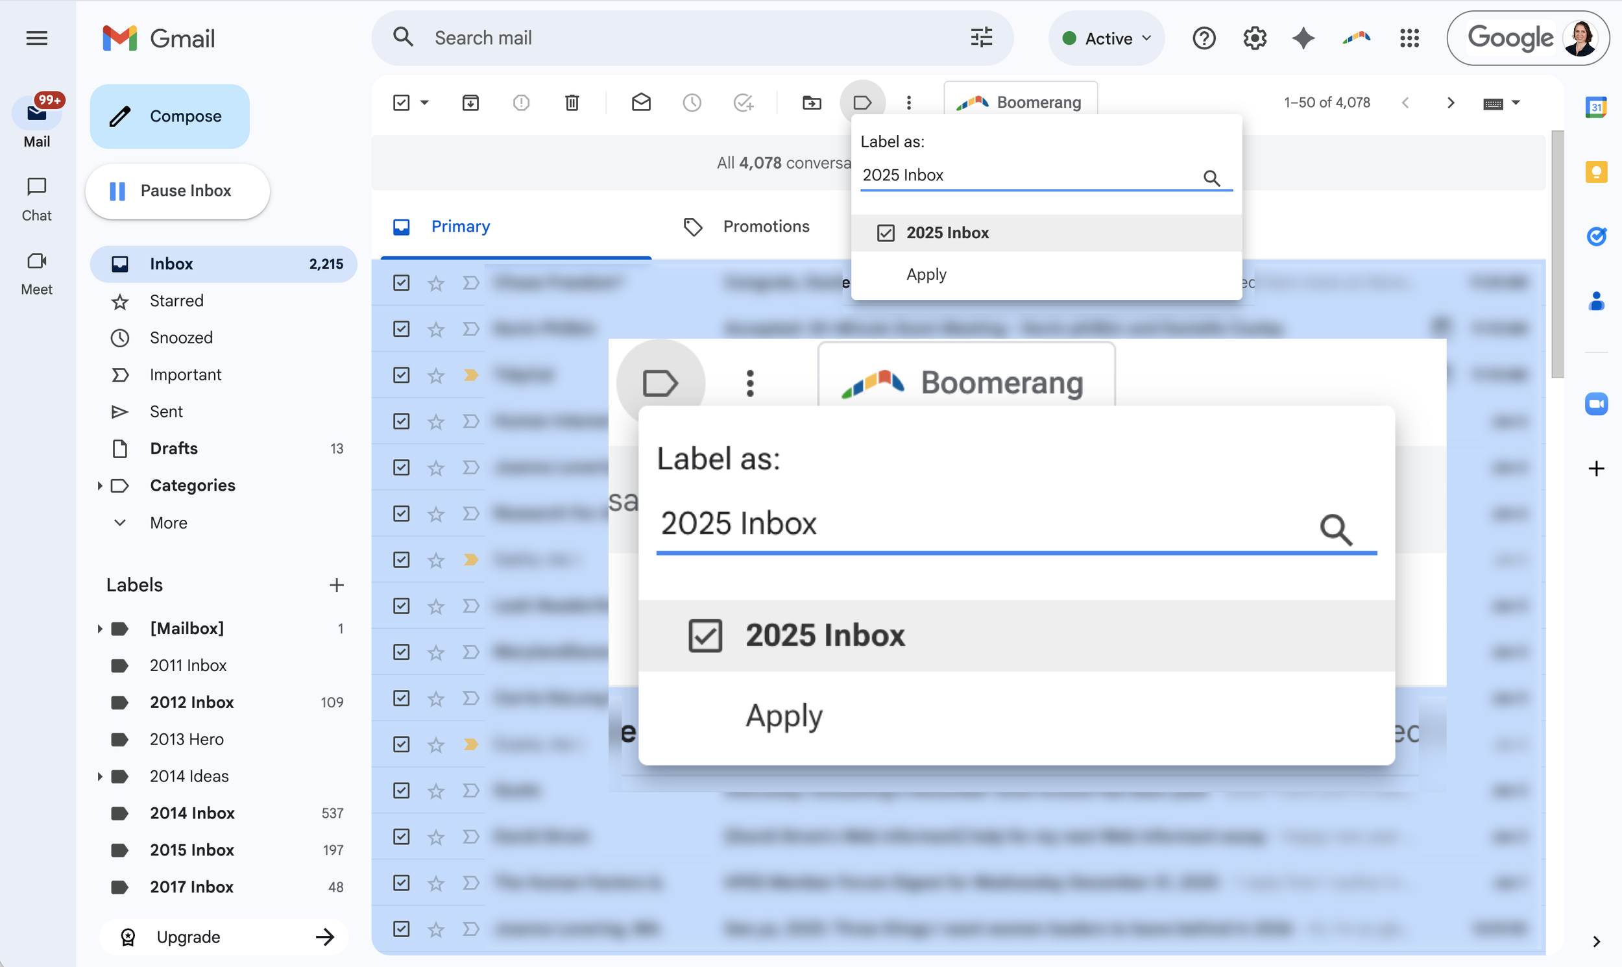Mark selected conversations as unread

[x=642, y=103]
